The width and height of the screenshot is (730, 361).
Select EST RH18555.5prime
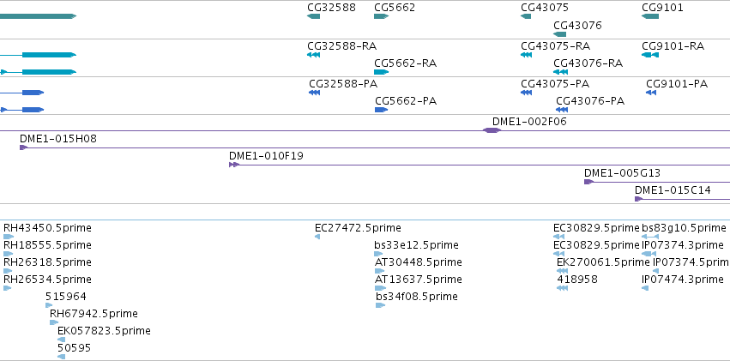(47, 245)
